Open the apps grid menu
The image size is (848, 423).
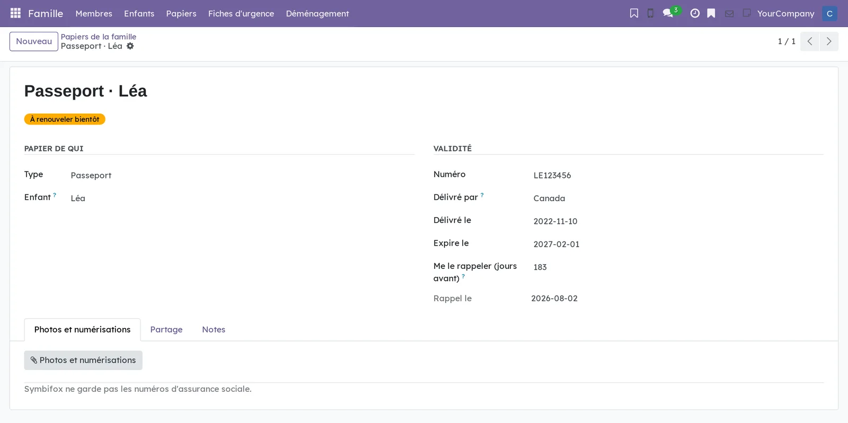[x=15, y=13]
